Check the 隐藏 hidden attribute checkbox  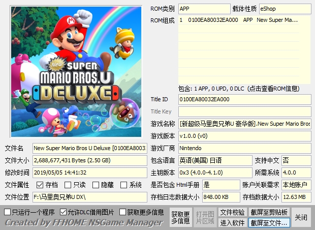[x=96, y=185]
